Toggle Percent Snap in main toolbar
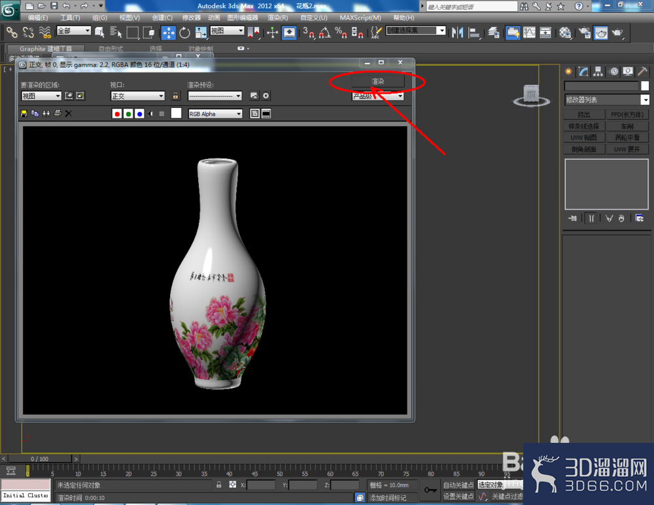This screenshot has height=505, width=654. 341,32
